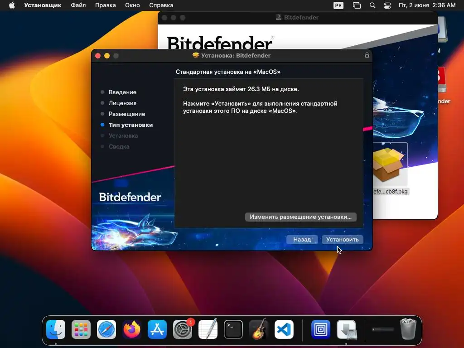
Task: Open the Файл menu
Action: (78, 5)
